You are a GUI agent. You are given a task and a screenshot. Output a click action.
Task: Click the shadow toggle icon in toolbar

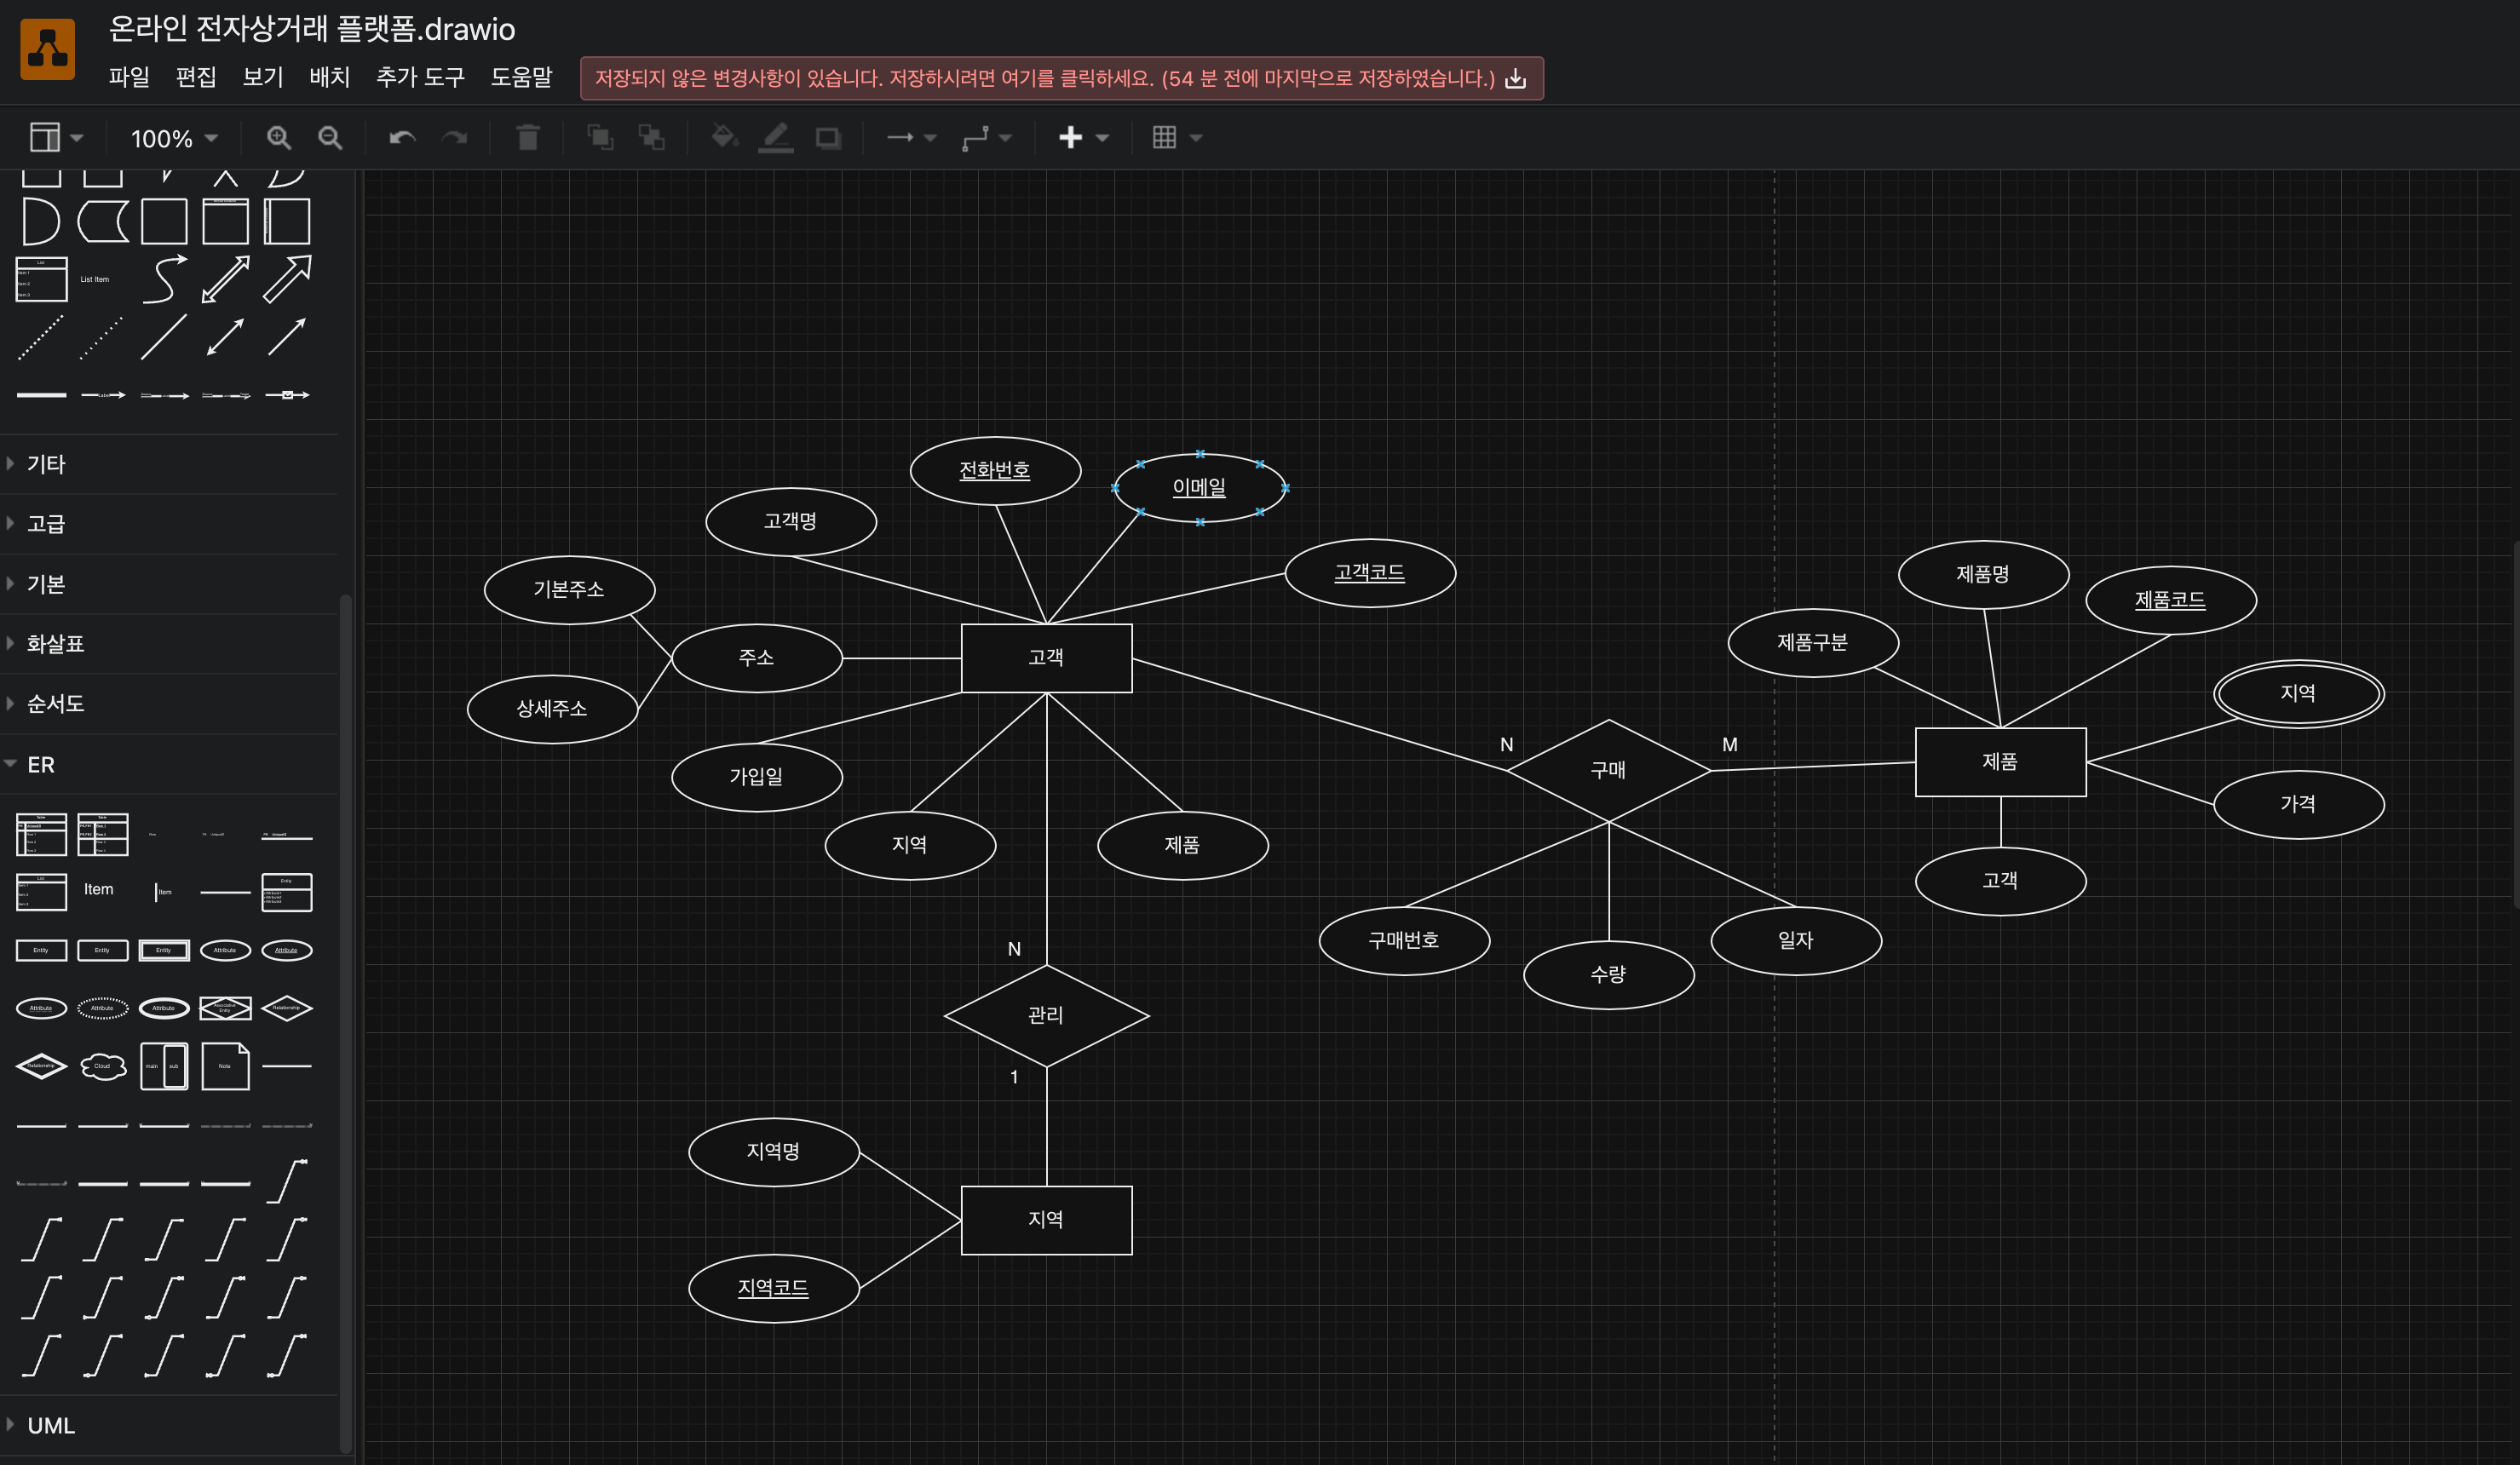point(828,137)
